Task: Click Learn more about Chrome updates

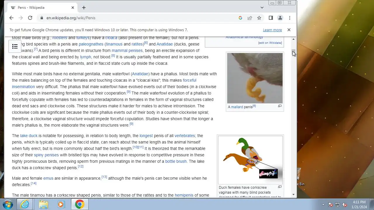Action: 272,30
